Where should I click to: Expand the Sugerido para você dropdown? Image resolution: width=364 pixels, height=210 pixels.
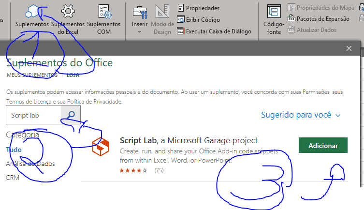(301, 115)
